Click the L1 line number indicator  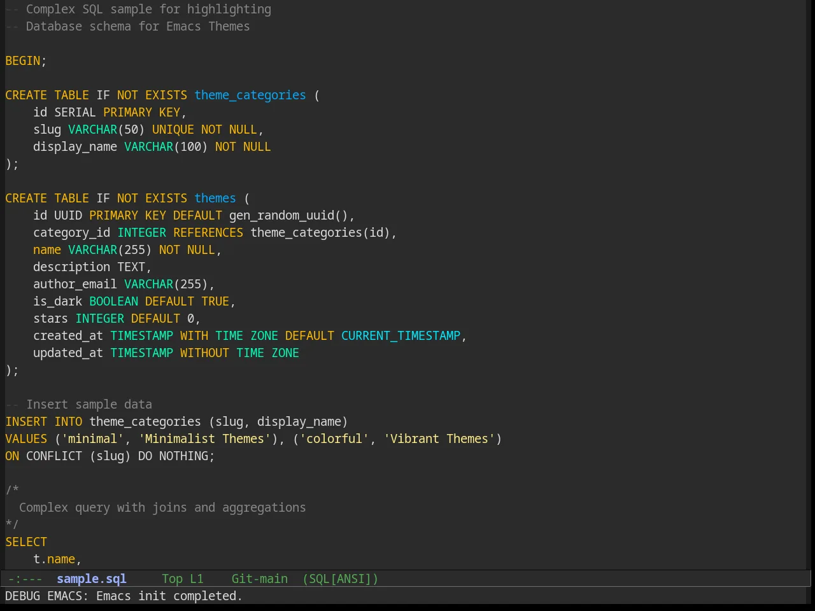pos(197,579)
